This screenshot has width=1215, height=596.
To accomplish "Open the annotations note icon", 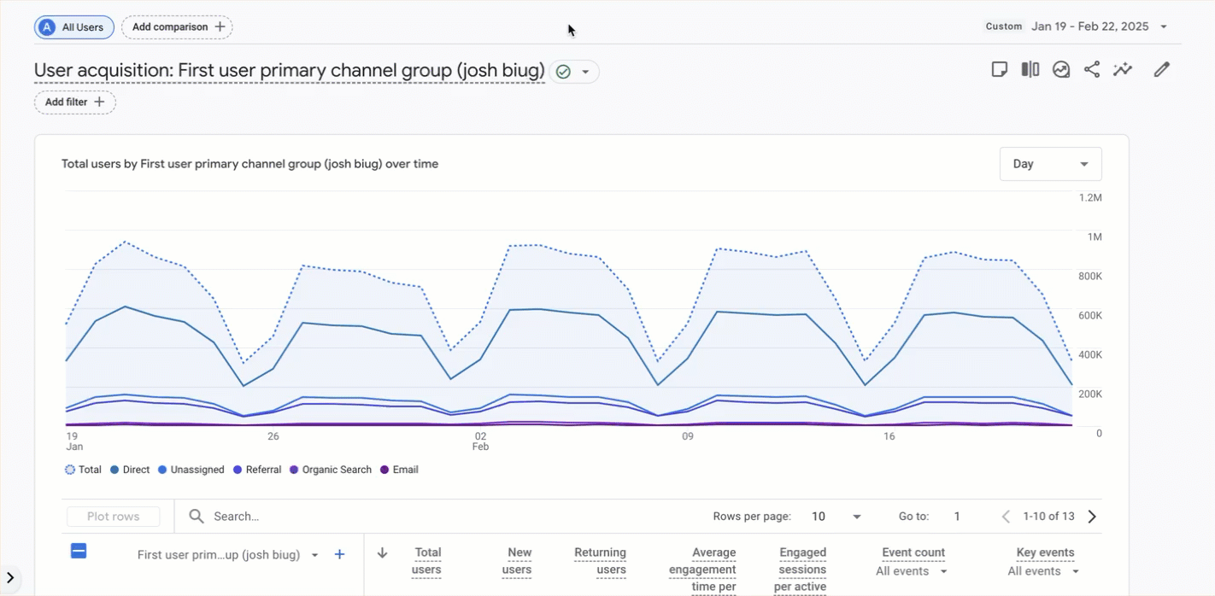I will tap(999, 70).
